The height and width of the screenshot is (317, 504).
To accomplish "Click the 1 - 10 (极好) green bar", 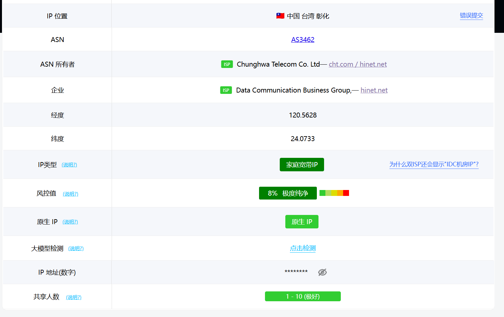I will click(302, 296).
